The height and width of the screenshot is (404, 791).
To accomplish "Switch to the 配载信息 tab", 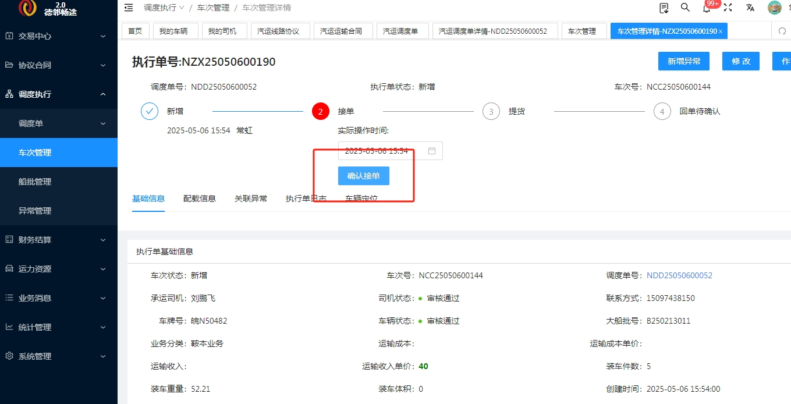I will (200, 199).
